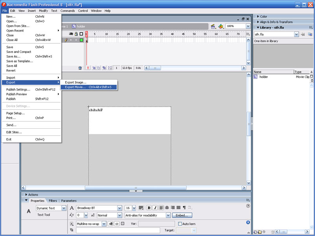Click the Justify text button
The height and width of the screenshot is (236, 315).
(x=178, y=208)
